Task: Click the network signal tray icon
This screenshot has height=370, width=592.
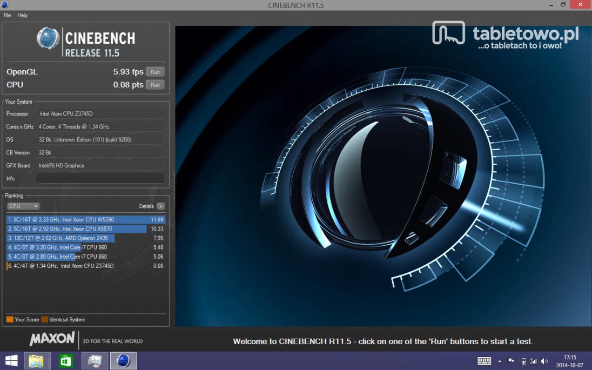Action: (x=534, y=361)
